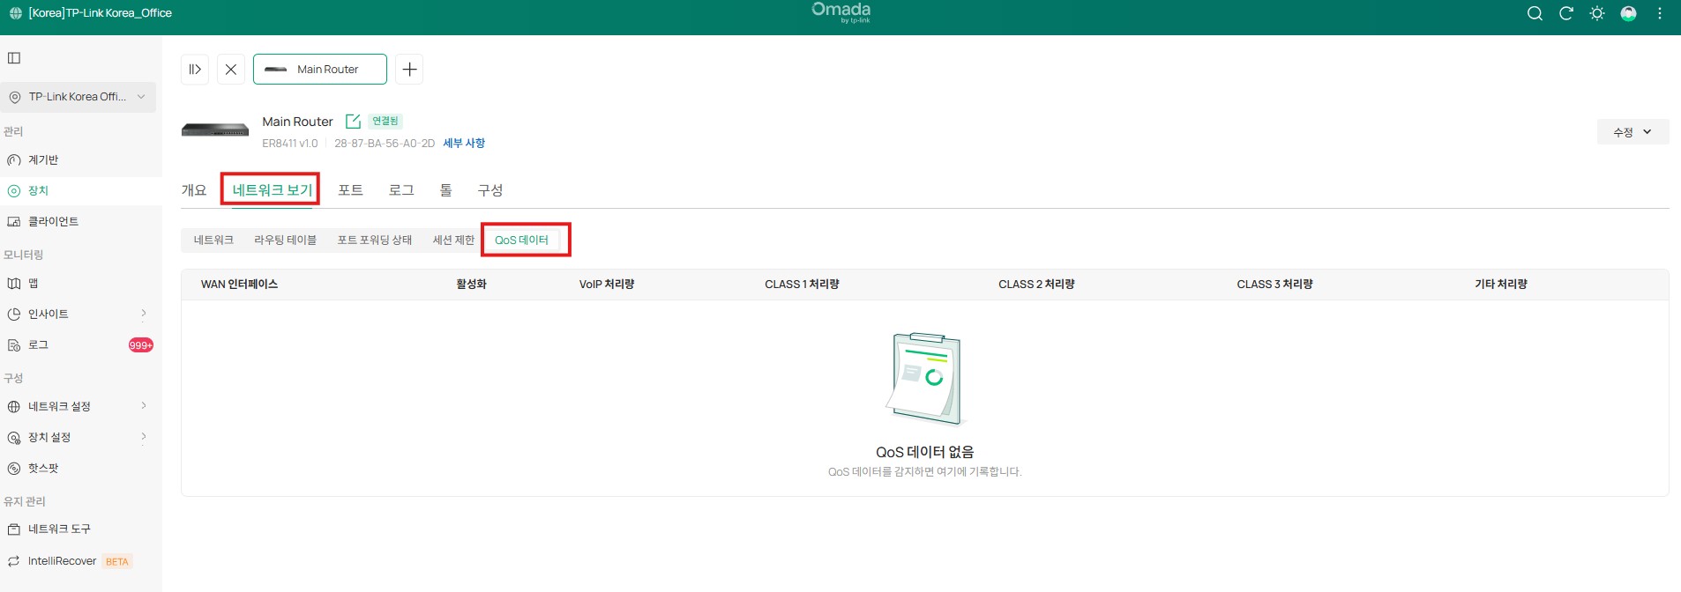The height and width of the screenshot is (592, 1681).
Task: Click the refresh icon in top bar
Action: [1566, 13]
